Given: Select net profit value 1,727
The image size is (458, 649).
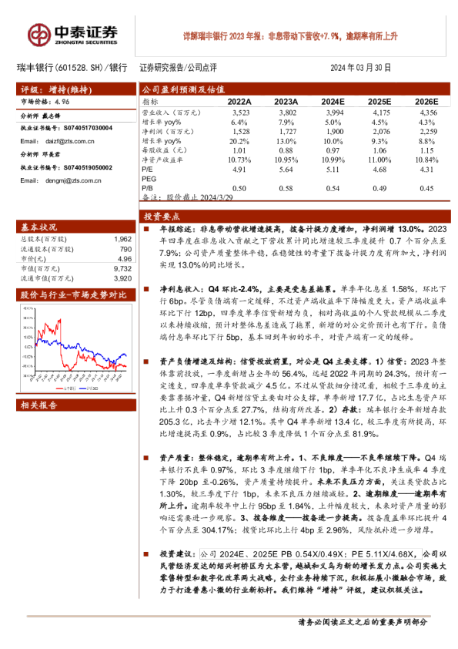Looking at the screenshot, I should point(288,132).
